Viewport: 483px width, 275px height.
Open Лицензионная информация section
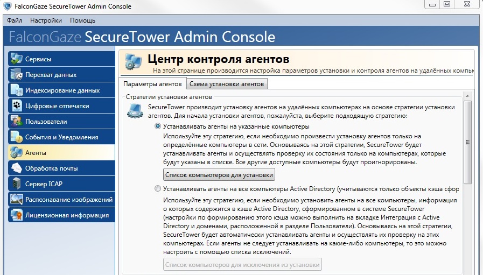click(61, 215)
